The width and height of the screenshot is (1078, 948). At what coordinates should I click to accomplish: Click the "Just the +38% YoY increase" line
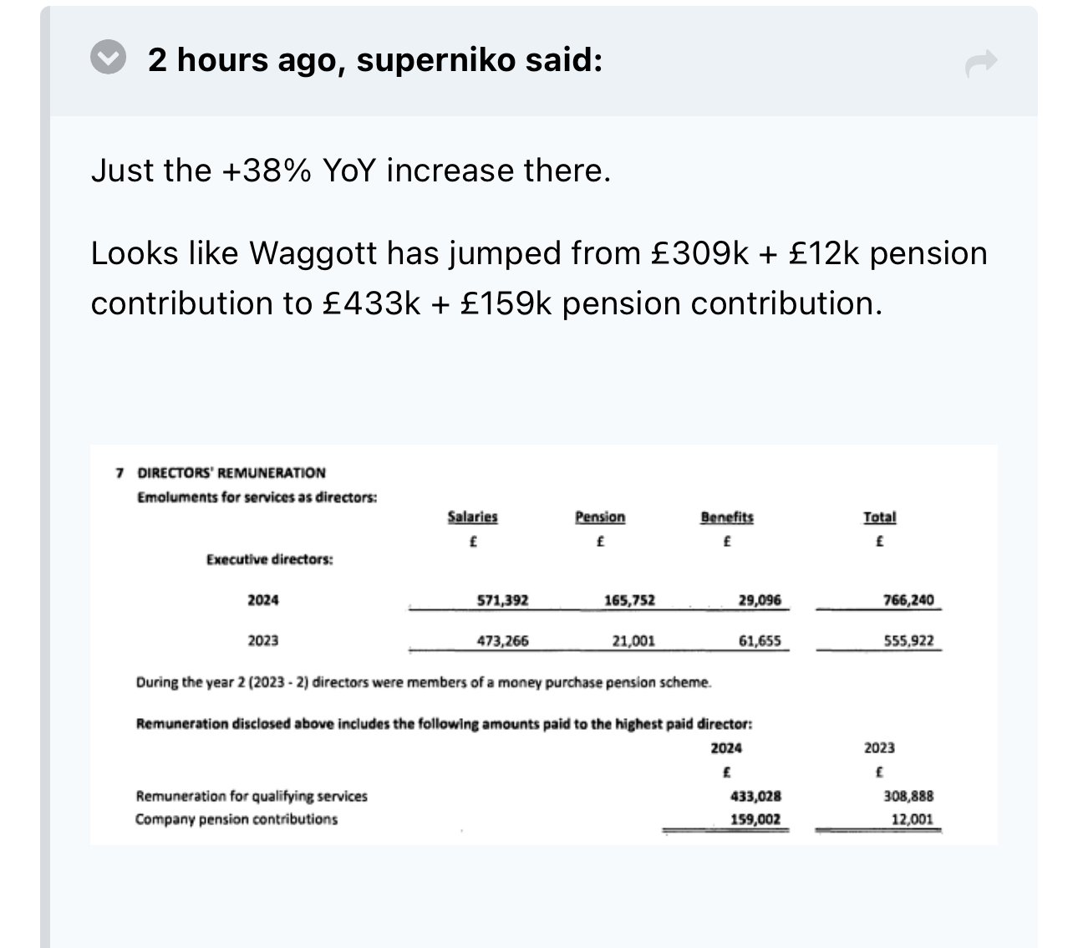(351, 171)
